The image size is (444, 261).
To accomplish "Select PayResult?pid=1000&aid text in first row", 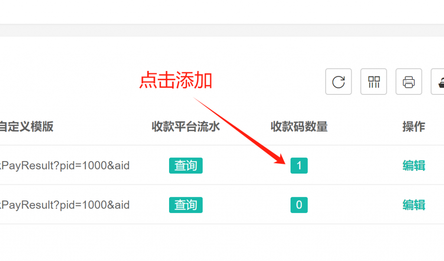I will (65, 166).
